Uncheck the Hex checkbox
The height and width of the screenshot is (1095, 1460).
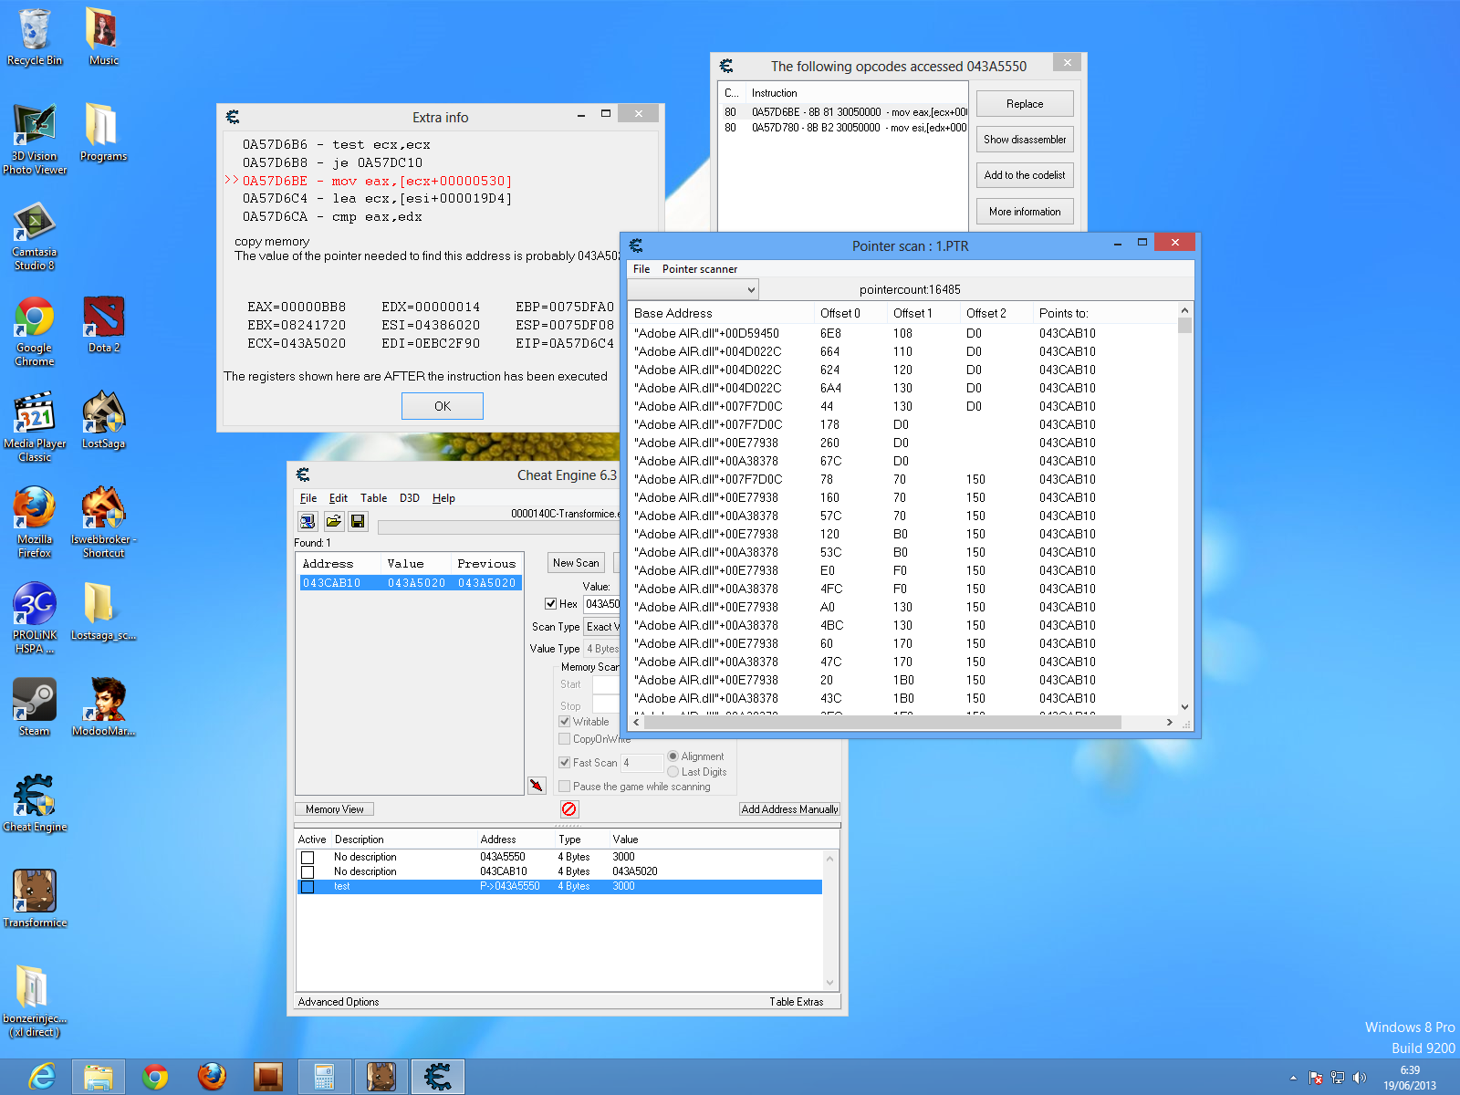551,604
